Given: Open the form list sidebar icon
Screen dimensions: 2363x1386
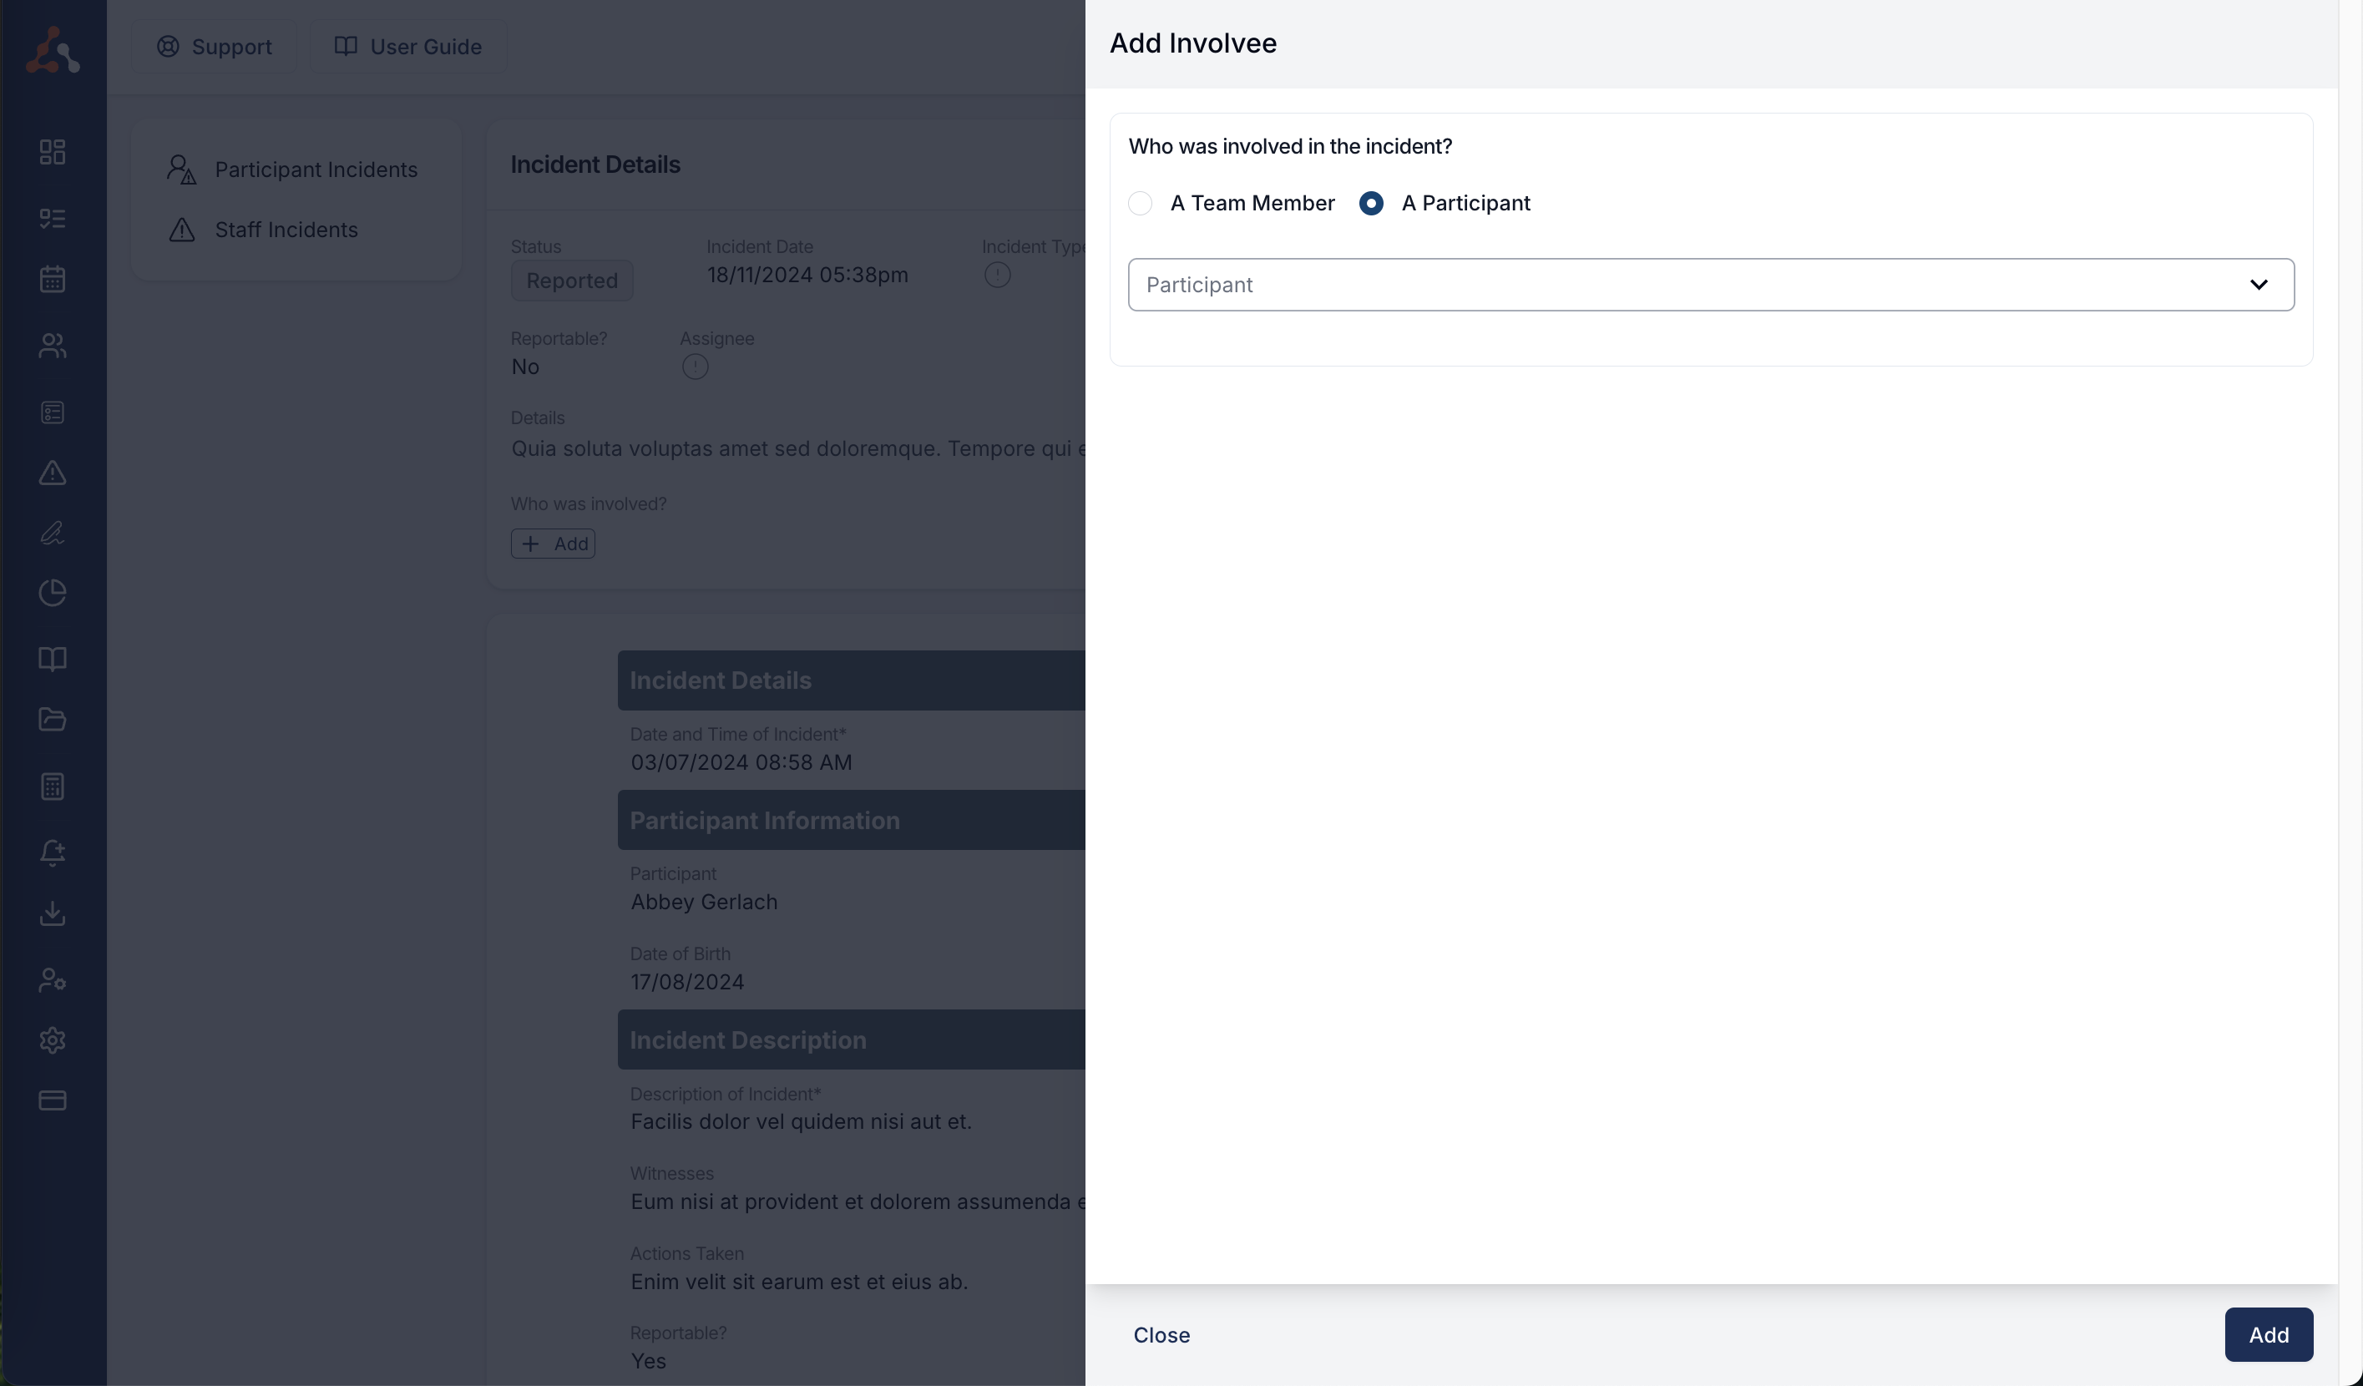Looking at the screenshot, I should 53,412.
